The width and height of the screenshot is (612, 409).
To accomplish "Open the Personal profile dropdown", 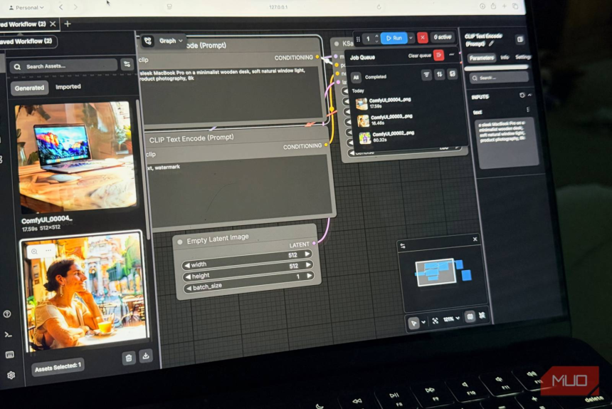I will coord(26,7).
